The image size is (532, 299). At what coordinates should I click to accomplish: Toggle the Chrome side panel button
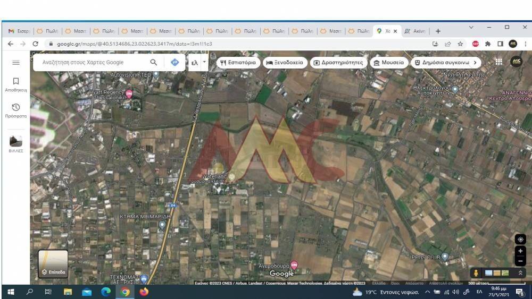pos(500,44)
